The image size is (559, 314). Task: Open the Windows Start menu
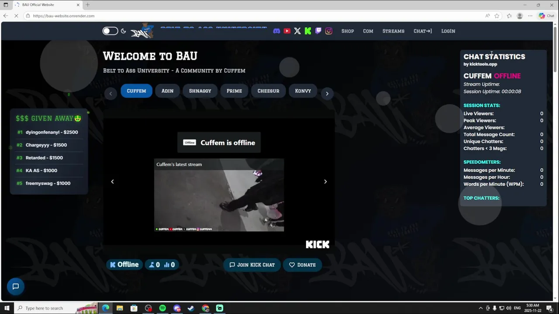click(7, 308)
